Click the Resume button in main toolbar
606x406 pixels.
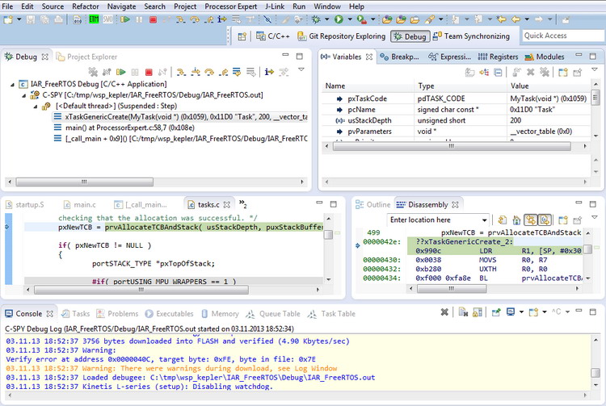click(124, 19)
